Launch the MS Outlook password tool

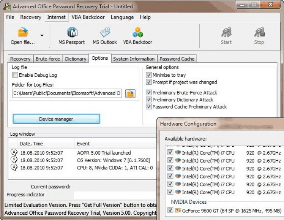click(x=105, y=36)
